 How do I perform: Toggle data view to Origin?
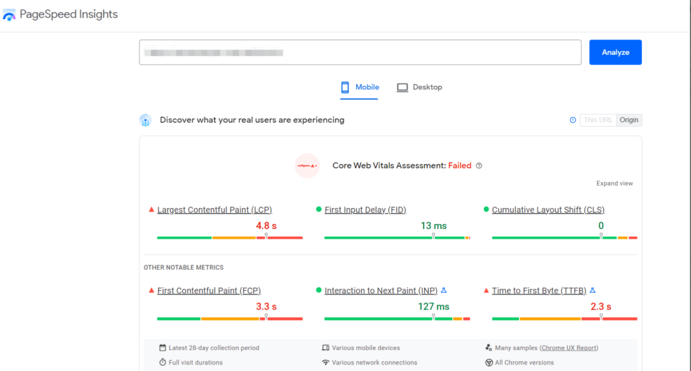pyautogui.click(x=629, y=120)
